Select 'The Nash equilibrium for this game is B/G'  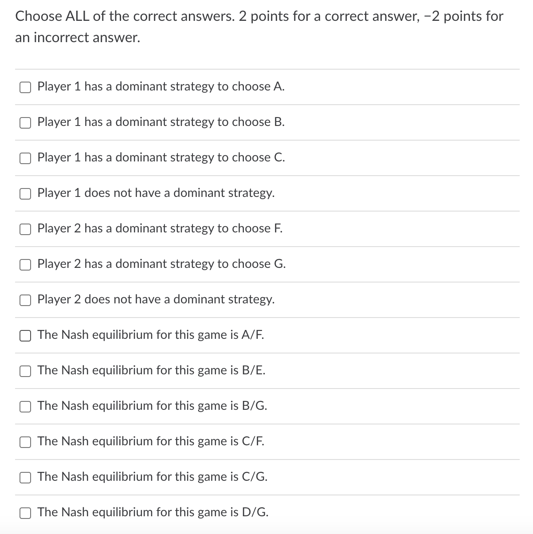click(25, 406)
